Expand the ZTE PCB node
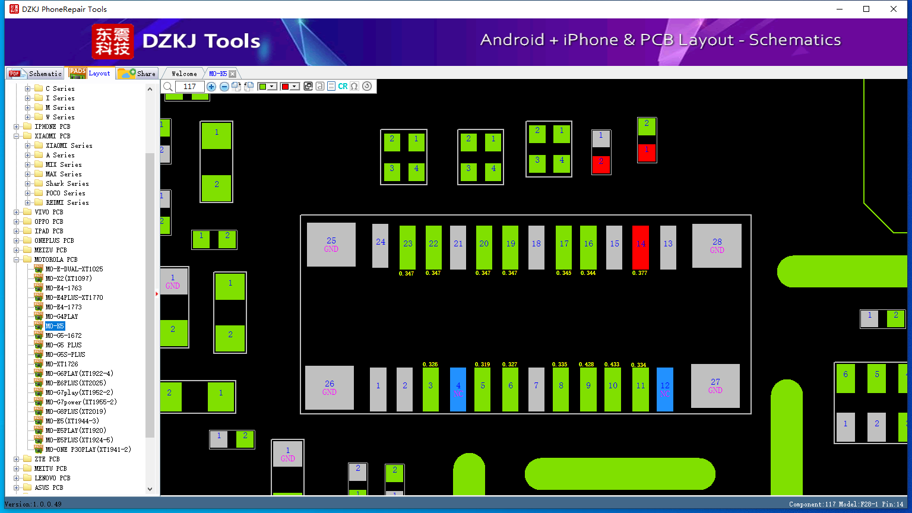 point(17,459)
